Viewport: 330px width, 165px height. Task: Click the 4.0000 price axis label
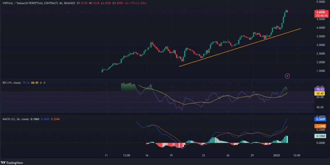click(x=320, y=28)
